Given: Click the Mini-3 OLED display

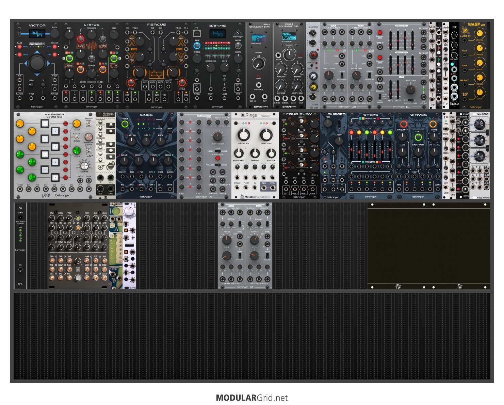Looking at the screenshot, I should 259,37.
